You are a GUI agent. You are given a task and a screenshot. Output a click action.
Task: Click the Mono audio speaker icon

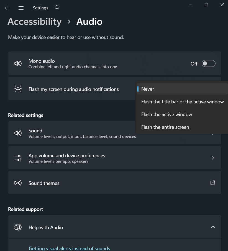18,64
